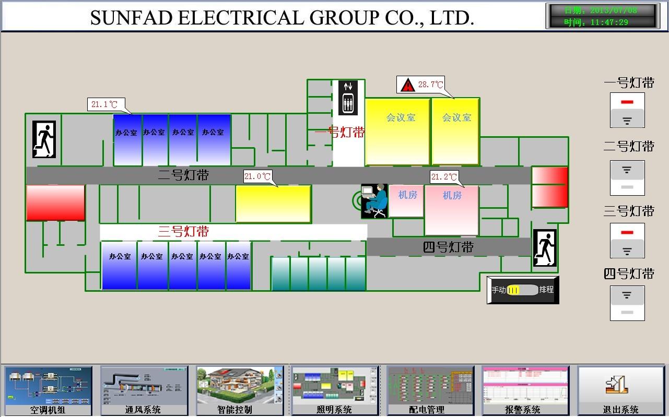Toggle the 四号灯带 light switch
The width and height of the screenshot is (669, 417).
(627, 303)
